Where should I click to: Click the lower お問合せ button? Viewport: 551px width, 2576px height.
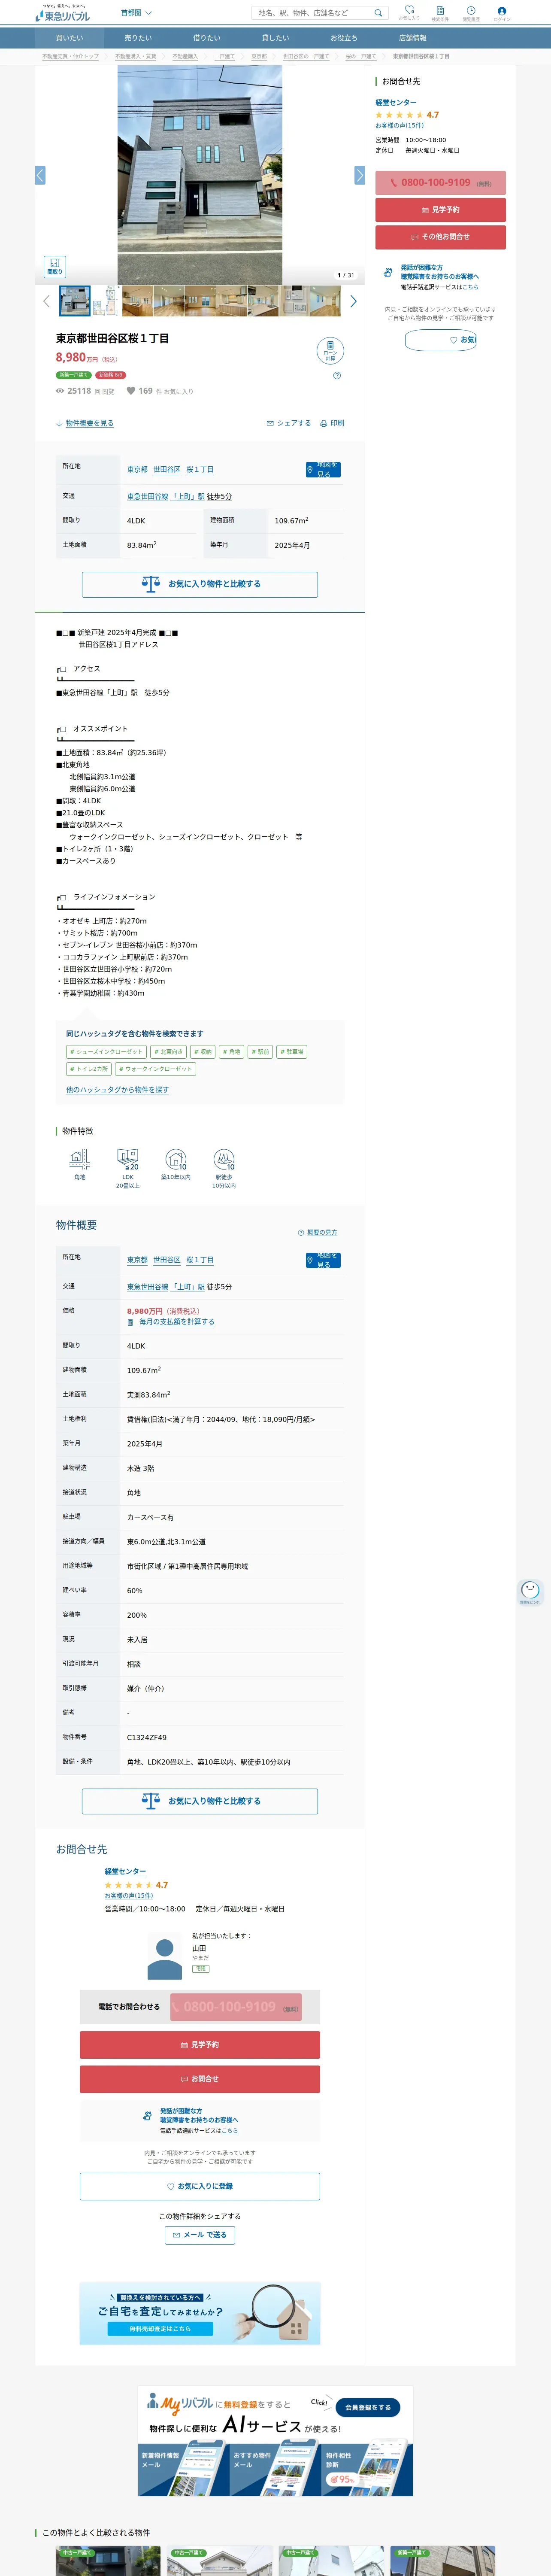coord(200,2079)
